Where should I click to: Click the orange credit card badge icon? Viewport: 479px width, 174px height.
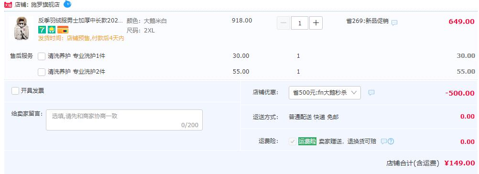tap(63, 30)
